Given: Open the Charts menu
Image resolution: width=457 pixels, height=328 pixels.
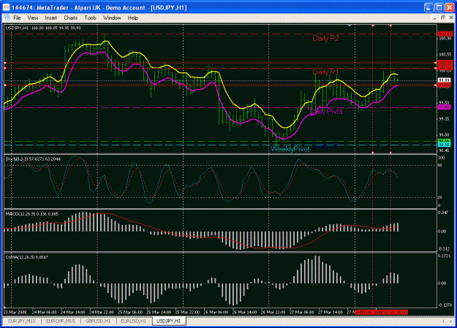Looking at the screenshot, I should (70, 18).
